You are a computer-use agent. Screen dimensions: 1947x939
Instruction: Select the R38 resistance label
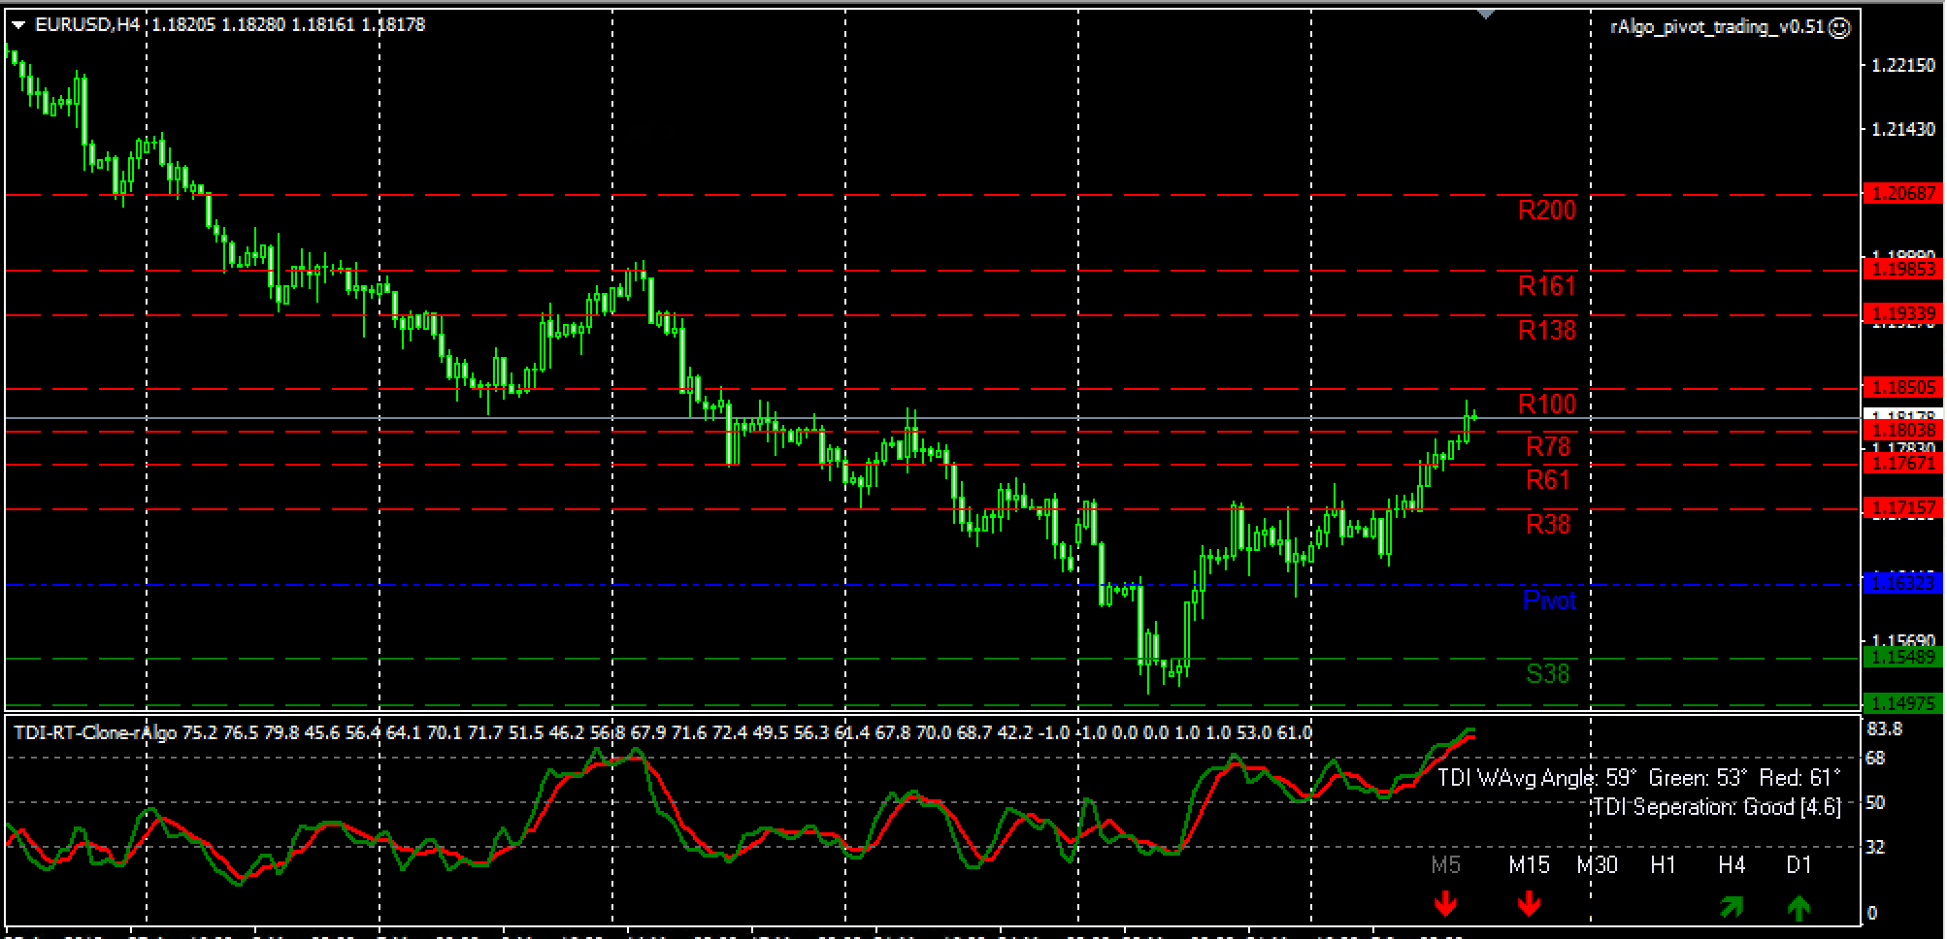coord(1548,525)
